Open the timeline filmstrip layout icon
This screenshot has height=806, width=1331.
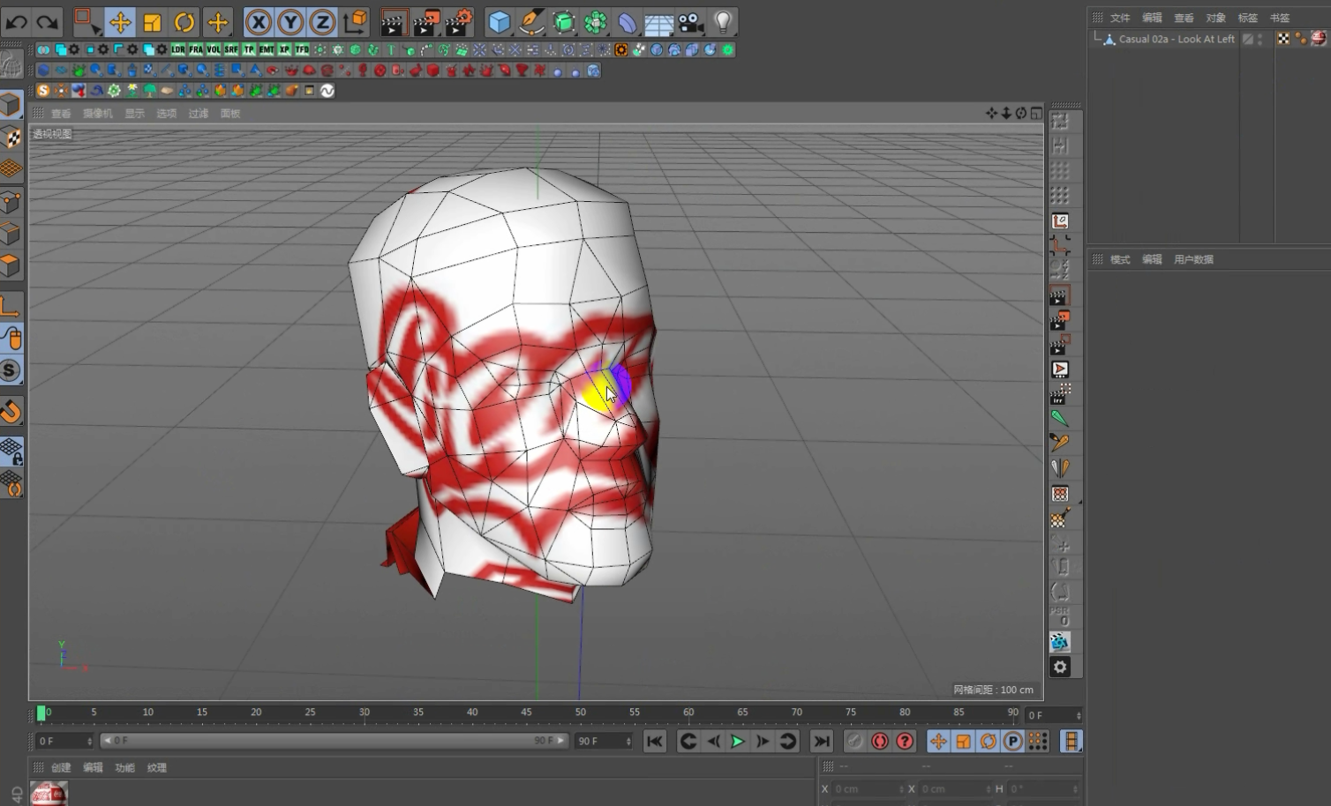pos(1071,742)
